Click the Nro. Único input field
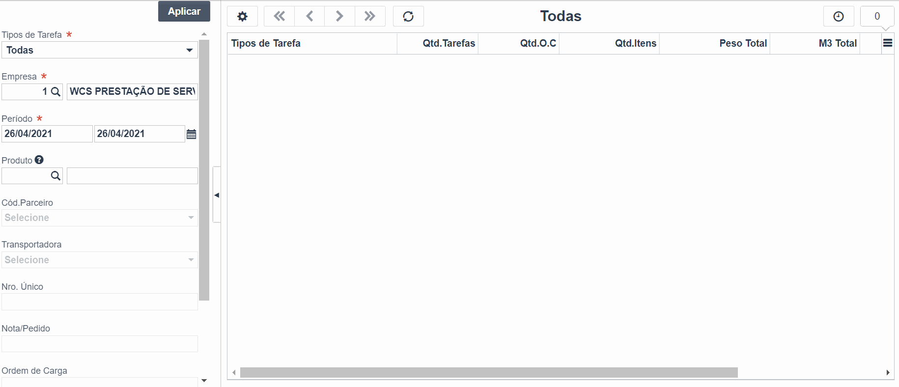The height and width of the screenshot is (387, 899). [x=100, y=302]
